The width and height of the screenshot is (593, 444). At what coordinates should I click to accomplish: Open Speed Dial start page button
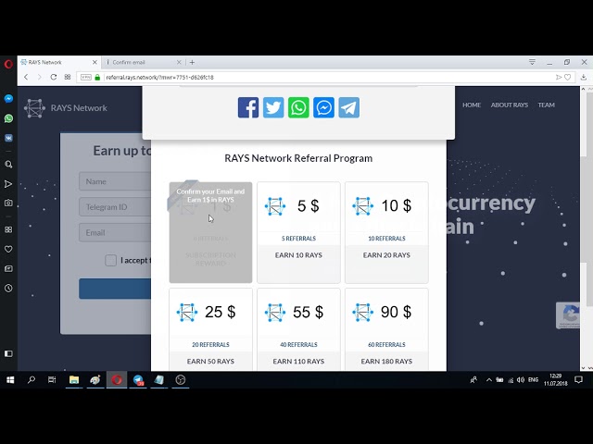pos(68,77)
